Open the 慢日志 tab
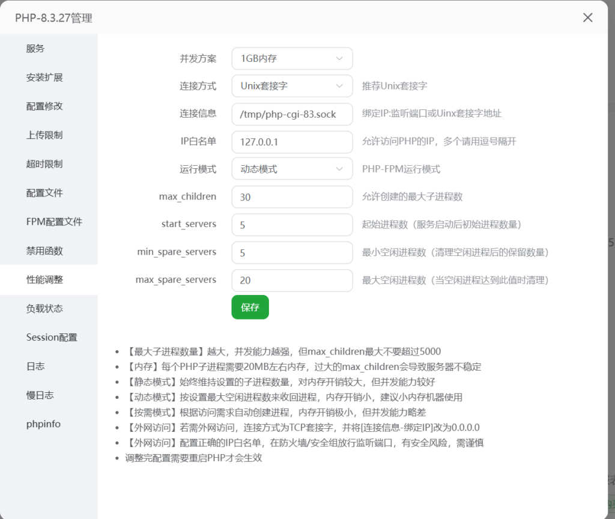The width and height of the screenshot is (615, 519). 40,395
